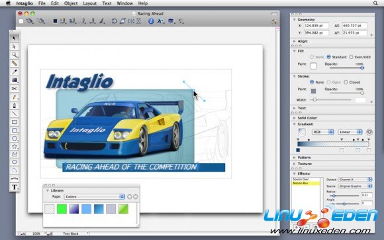Select the Text tool
The width and height of the screenshot is (384, 240).
click(x=15, y=187)
